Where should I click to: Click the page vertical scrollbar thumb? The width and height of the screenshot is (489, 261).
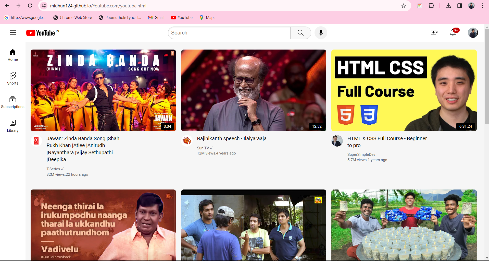pos(487,77)
